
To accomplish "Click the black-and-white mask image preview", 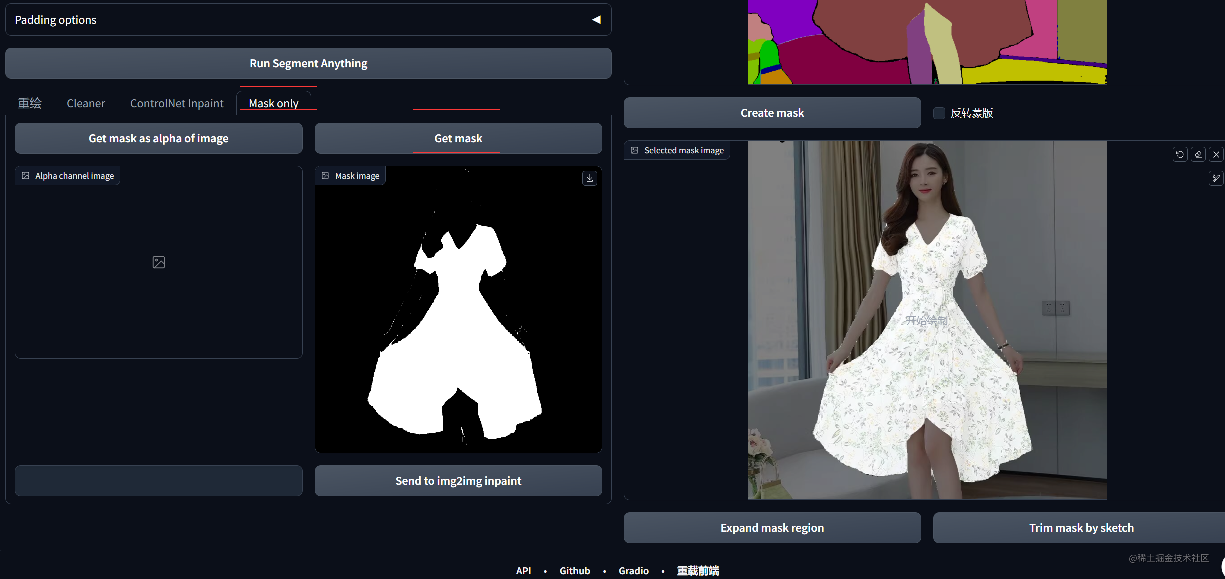I will [458, 310].
